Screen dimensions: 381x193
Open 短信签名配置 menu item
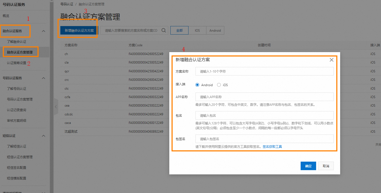click(17, 168)
